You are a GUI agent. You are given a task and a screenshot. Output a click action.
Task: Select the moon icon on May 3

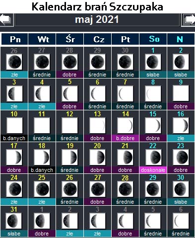[14, 93]
